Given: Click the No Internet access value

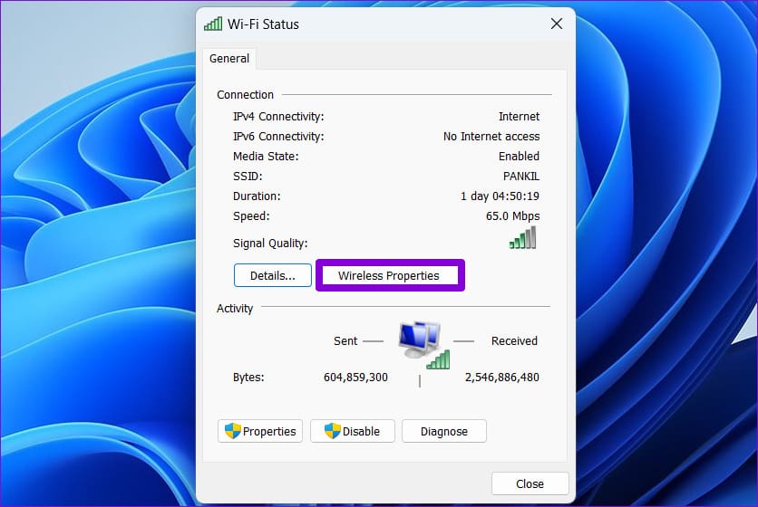Looking at the screenshot, I should pyautogui.click(x=491, y=136).
